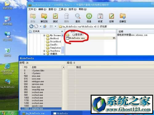Screen dimensions: 154x115
Task: Click My Computer (我的电脑) desktop icon
Action: [x=7, y=21]
